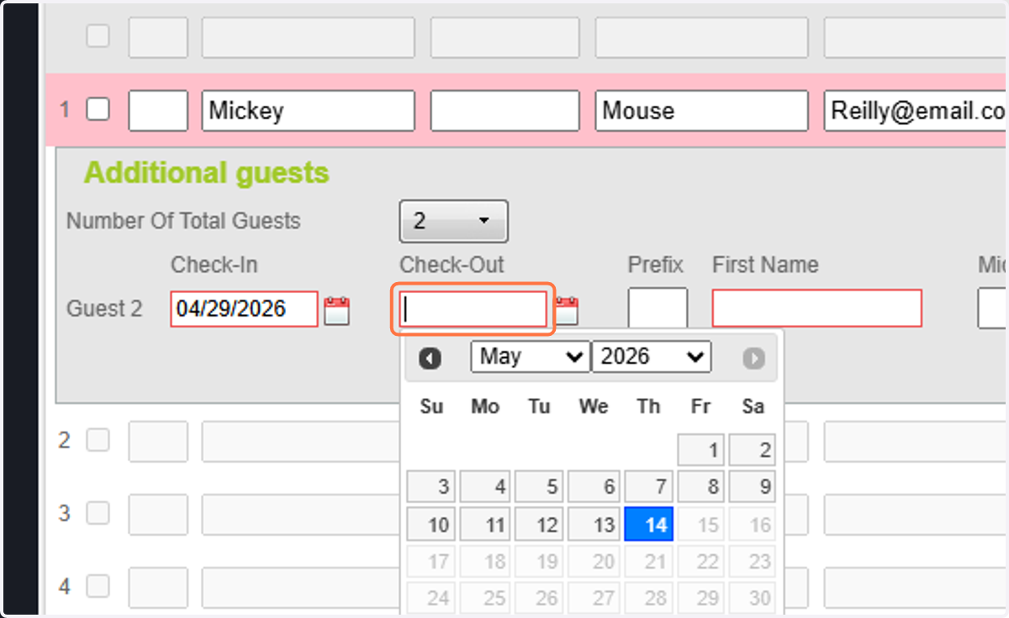Select May 11 in the calendar
Screen dimensions: 1009x618
(x=485, y=524)
